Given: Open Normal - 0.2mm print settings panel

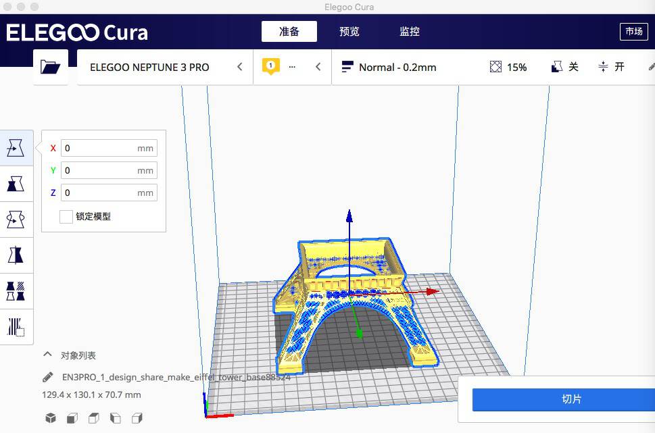Looking at the screenshot, I should 493,67.
